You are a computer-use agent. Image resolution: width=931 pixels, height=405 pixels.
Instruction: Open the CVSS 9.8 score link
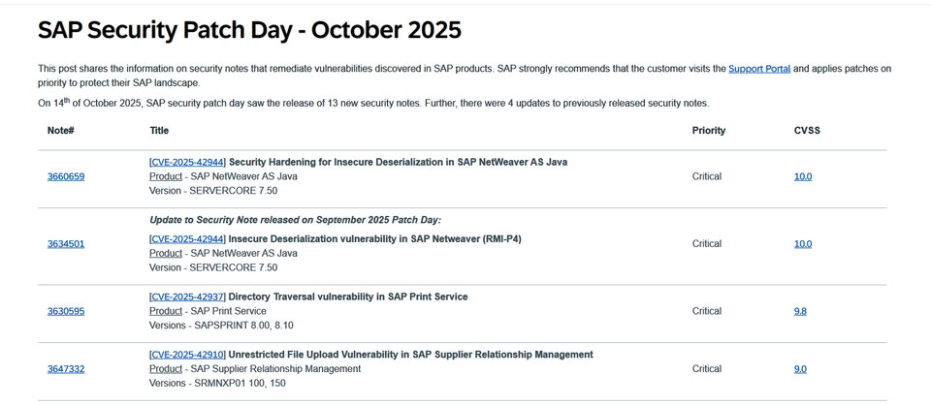(800, 311)
